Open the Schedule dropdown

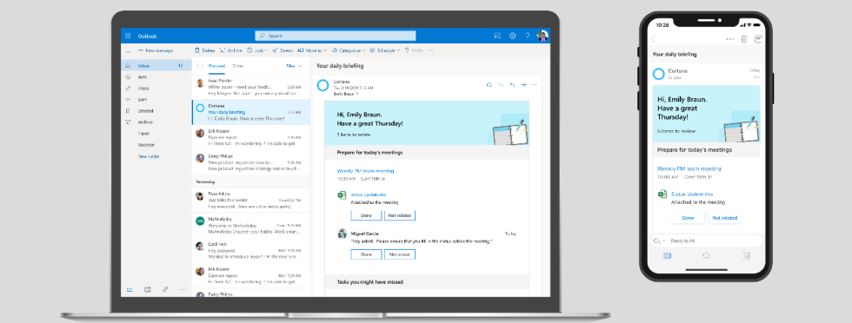tap(384, 50)
